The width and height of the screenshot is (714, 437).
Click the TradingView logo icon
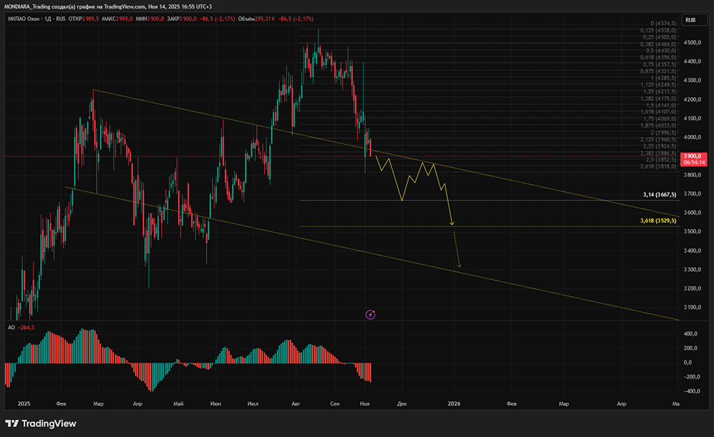coord(12,423)
